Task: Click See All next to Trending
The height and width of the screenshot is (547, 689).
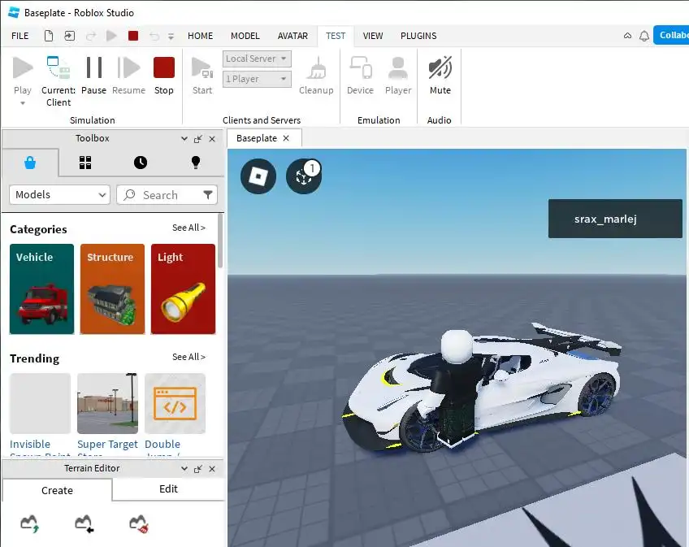Action: point(188,357)
